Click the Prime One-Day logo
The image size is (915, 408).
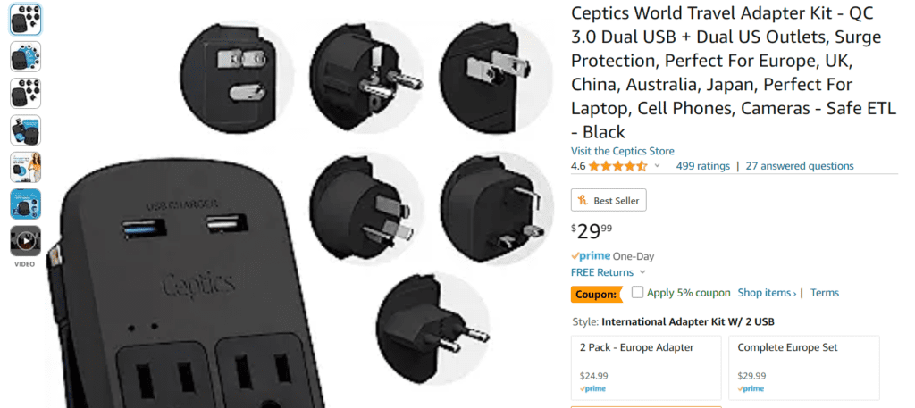pos(591,256)
